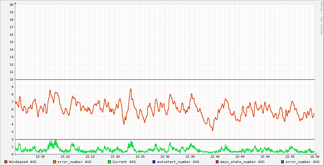Click the magenta main_state_number legend swatch

pyautogui.click(x=217, y=162)
